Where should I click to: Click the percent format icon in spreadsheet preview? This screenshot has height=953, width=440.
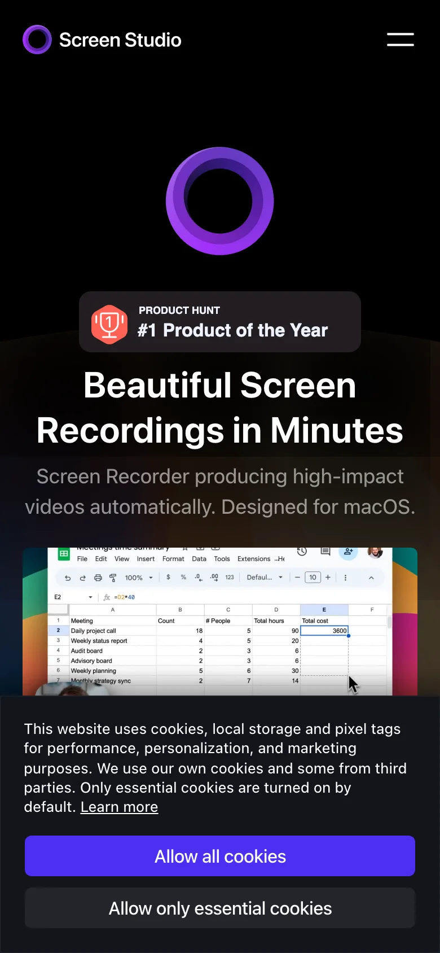coord(183,577)
